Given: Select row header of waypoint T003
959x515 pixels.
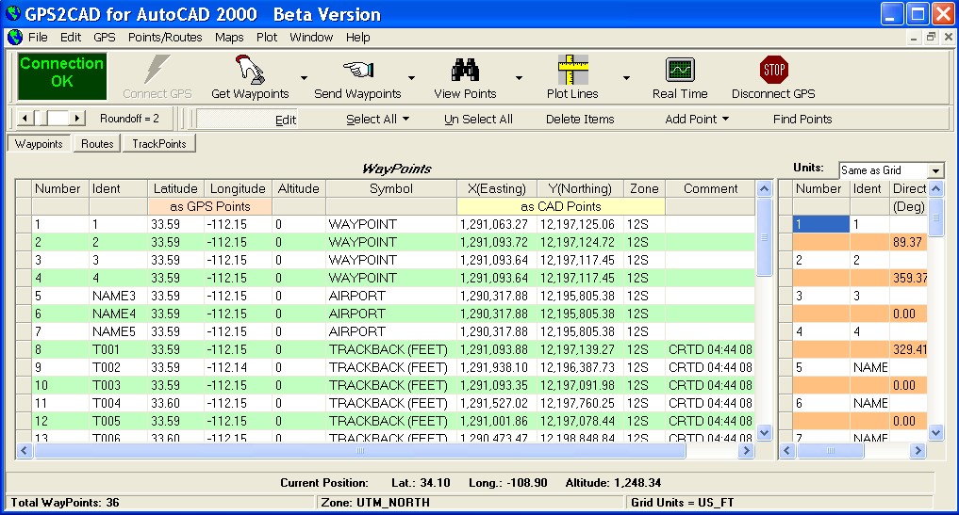Looking at the screenshot, I should (x=24, y=385).
